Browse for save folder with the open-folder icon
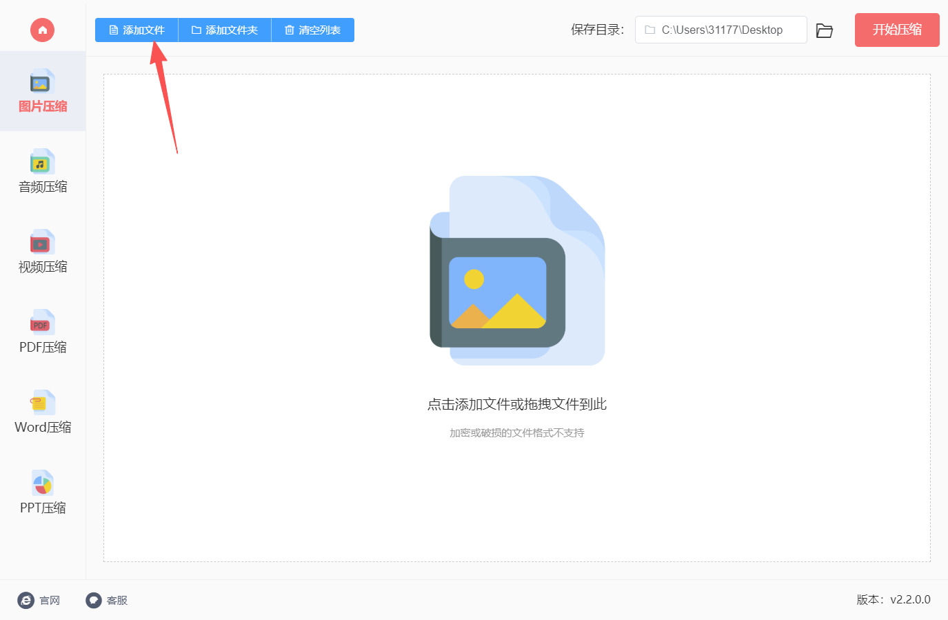 824,30
